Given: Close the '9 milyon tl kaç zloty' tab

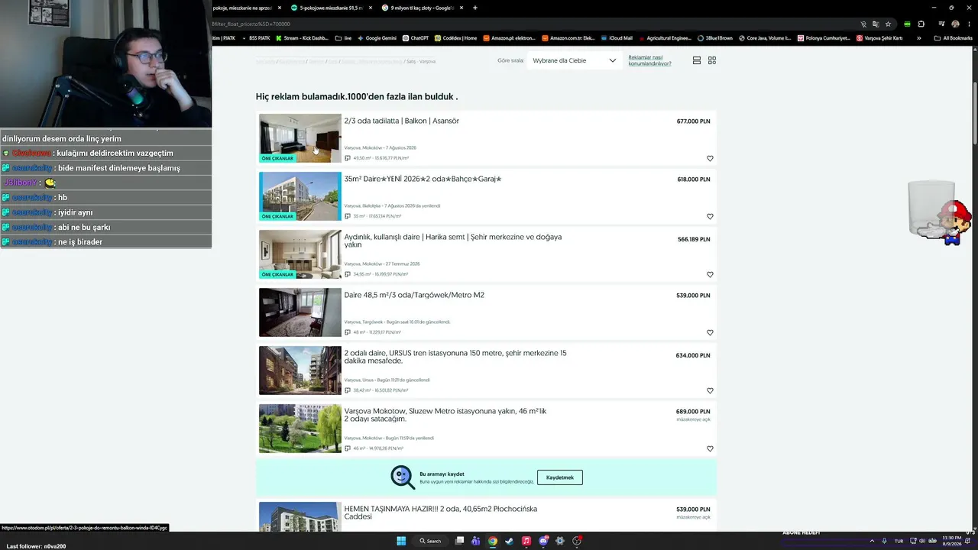Looking at the screenshot, I should [x=461, y=8].
